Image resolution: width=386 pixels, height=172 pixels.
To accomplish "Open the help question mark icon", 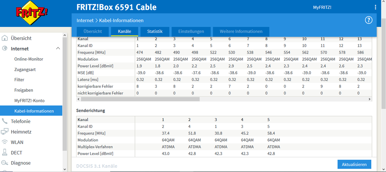I will click(368, 20).
